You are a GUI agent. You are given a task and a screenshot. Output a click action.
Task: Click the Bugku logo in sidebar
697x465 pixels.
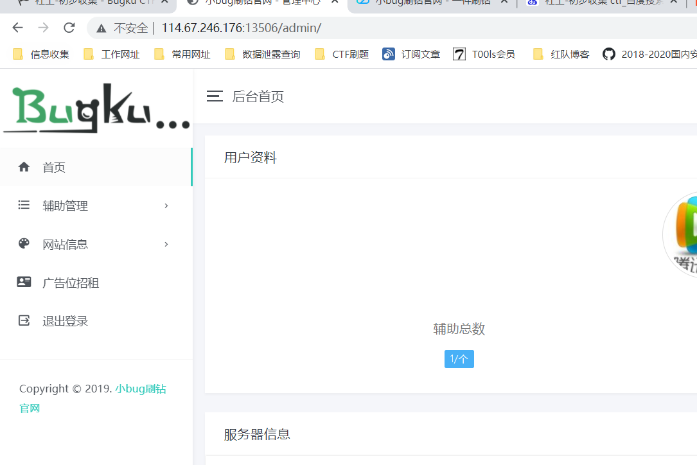click(x=96, y=109)
